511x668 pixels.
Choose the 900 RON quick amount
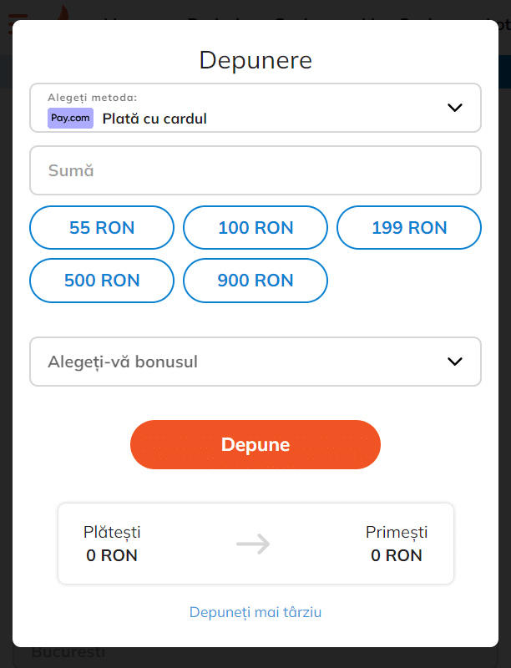[255, 281]
